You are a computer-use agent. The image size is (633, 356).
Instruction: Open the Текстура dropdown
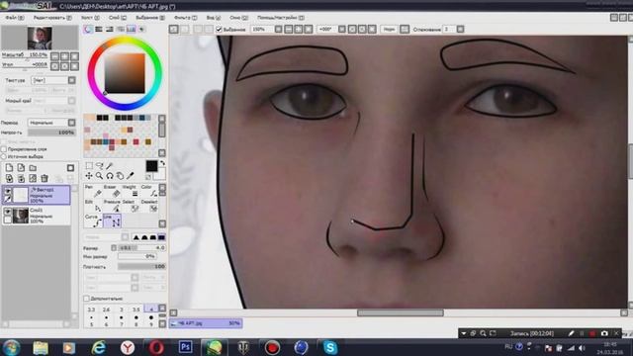pos(53,80)
